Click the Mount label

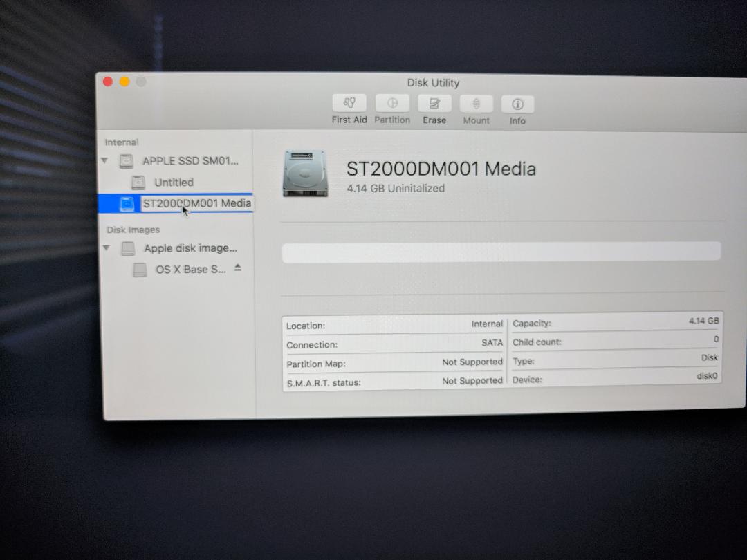coord(477,120)
